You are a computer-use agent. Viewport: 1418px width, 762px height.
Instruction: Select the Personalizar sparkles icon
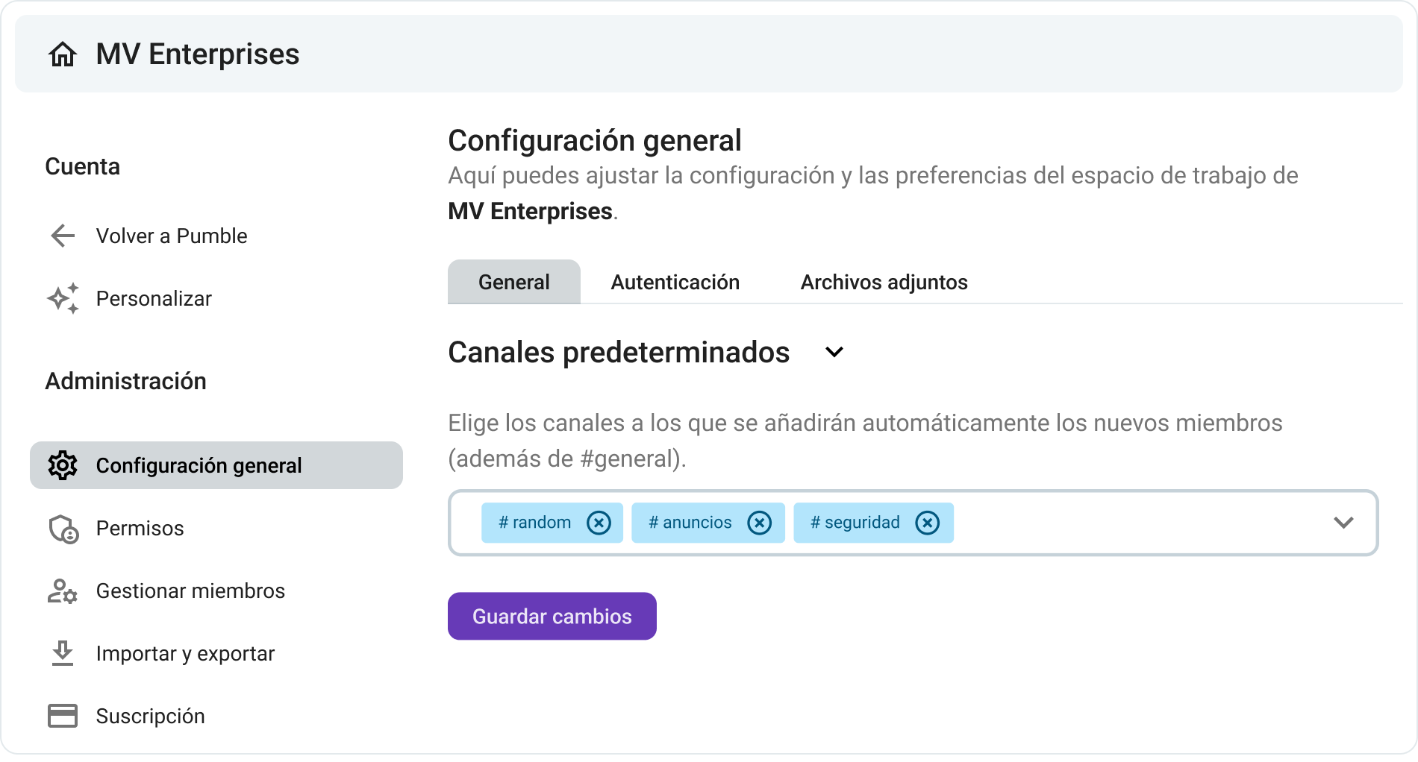tap(63, 298)
